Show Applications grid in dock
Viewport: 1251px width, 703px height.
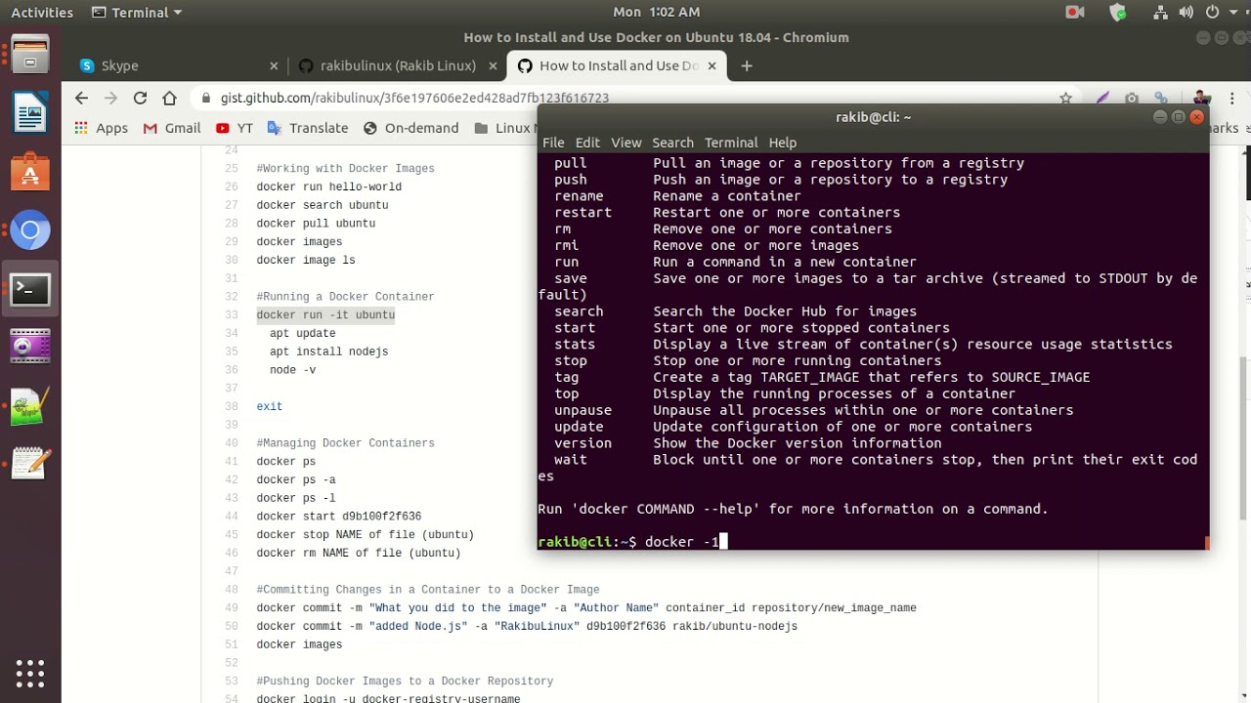pos(30,674)
